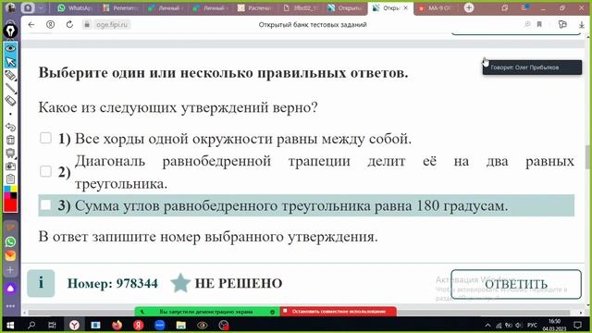Show hidden system tray icons
592x333 pixels.
coord(487,325)
